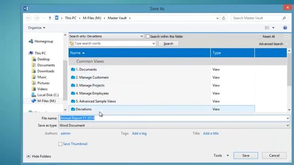Viewport: 294px width, 165px height.
Task: Select M-Files (M:) in the address breadcrumb
Action: pos(92,18)
